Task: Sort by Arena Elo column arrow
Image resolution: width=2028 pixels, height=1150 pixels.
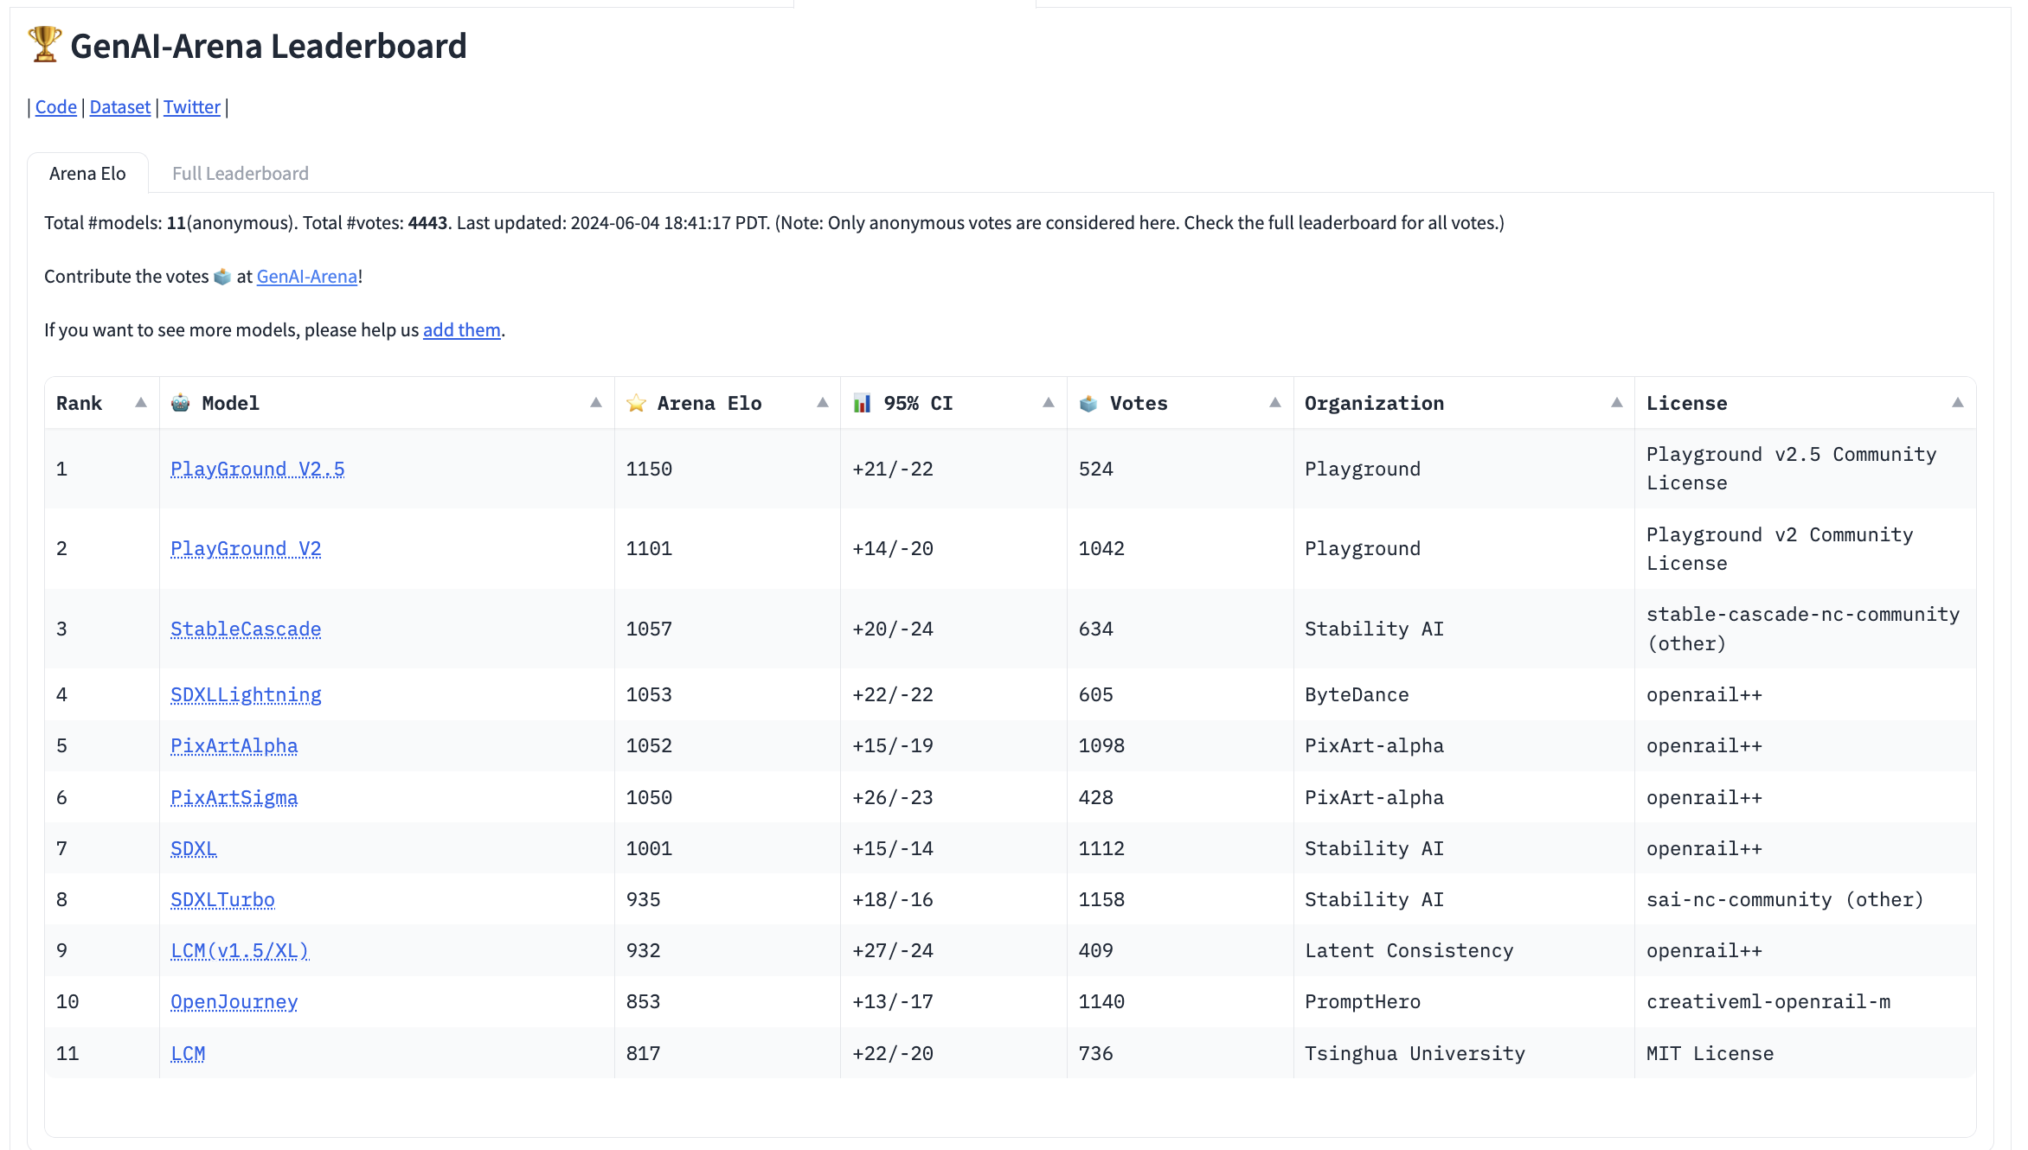Action: pos(823,403)
